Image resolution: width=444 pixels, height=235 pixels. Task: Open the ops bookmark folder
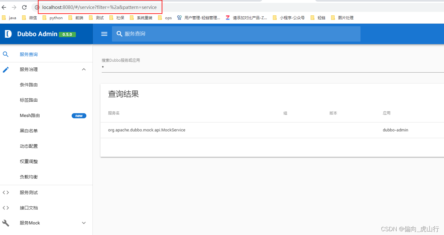click(165, 18)
